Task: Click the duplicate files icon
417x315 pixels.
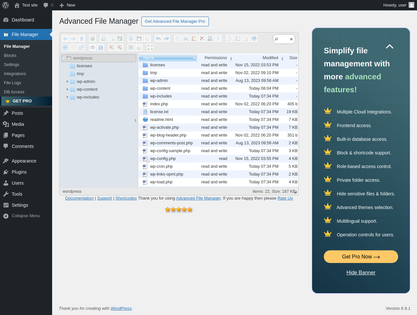Action: [x=229, y=38]
